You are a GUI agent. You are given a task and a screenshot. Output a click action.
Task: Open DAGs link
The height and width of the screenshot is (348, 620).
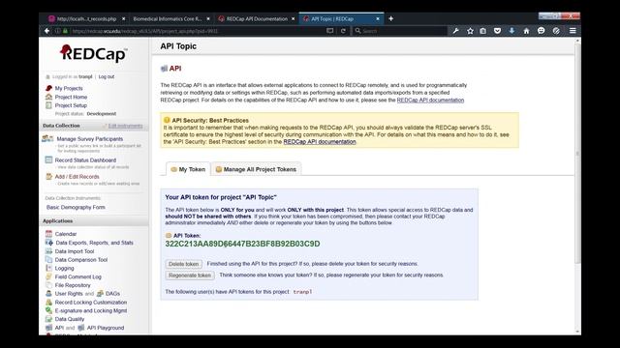coord(112,294)
